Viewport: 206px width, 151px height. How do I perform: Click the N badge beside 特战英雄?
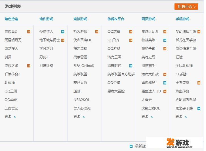click(165, 40)
